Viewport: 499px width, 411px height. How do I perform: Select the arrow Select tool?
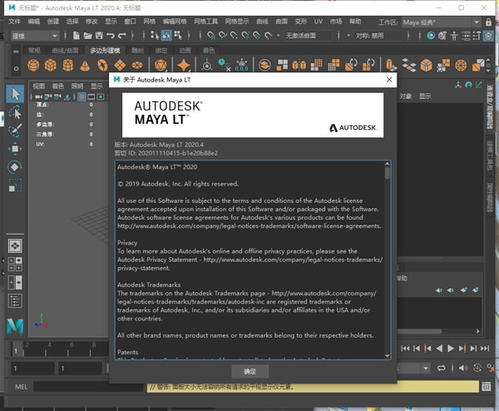[15, 94]
